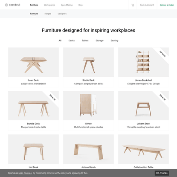
Task: Select Furniture in the top navigation bar
Action: pyautogui.click(x=34, y=5)
